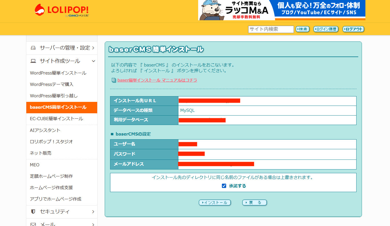Uncheck the 承諾する checkbox
This screenshot has height=226, width=390.
[x=224, y=185]
